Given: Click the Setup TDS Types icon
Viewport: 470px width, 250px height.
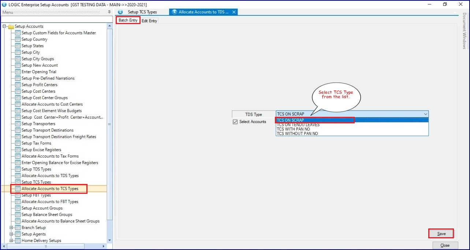Looking at the screenshot, I should [18, 169].
